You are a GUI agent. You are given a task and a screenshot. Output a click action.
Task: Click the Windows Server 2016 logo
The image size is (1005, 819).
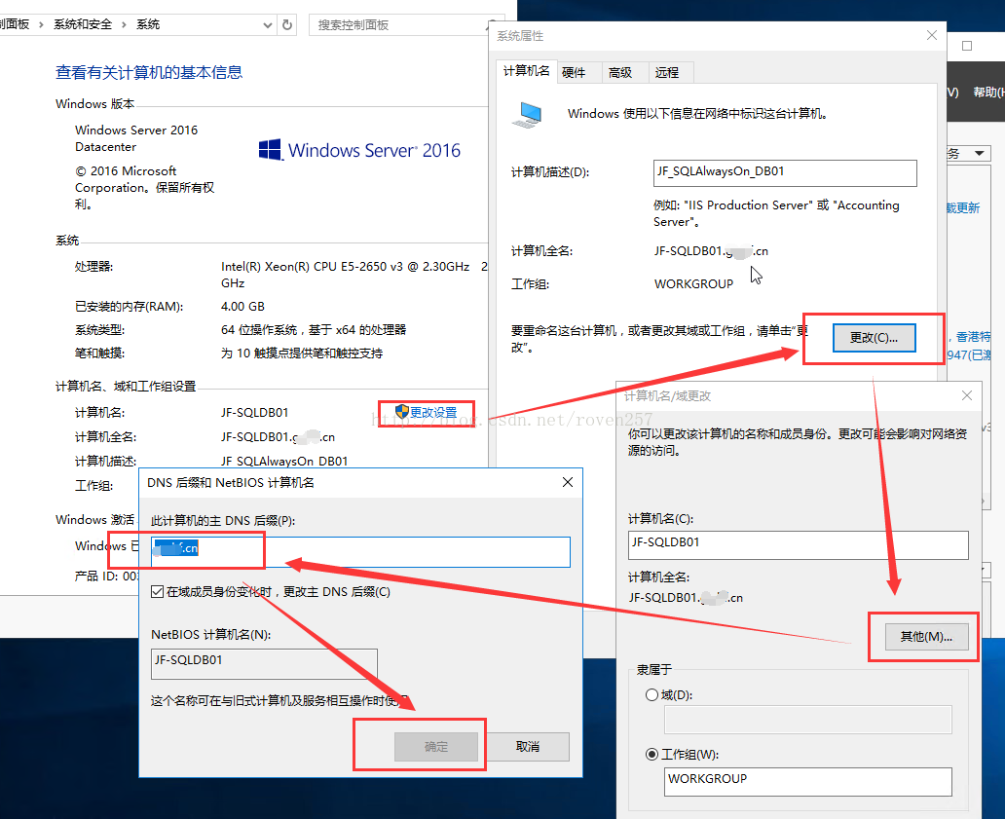tap(359, 150)
